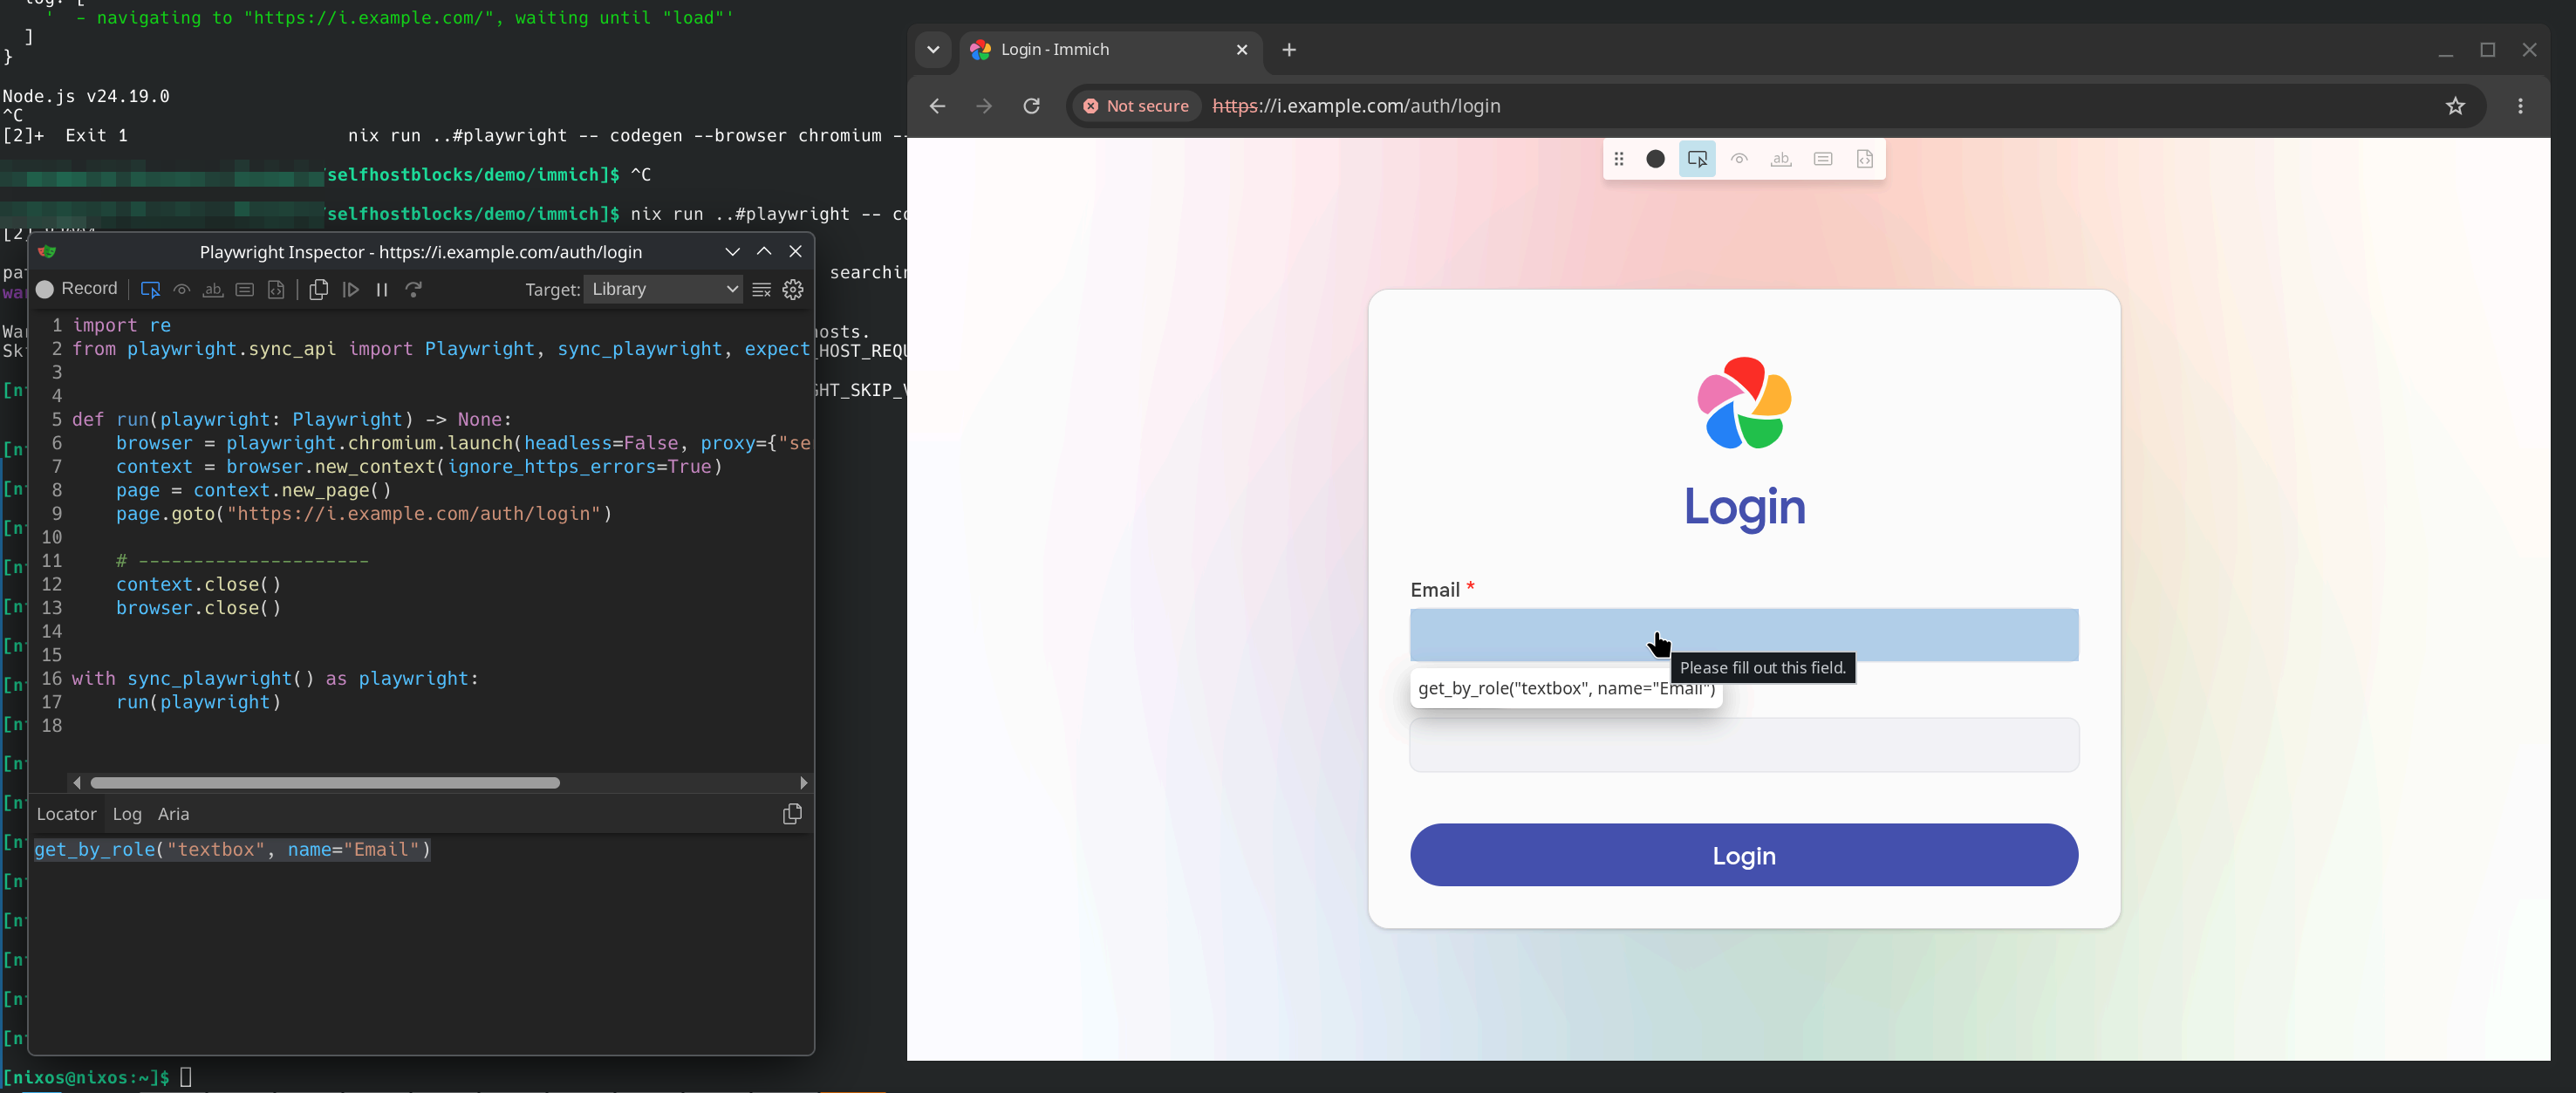Click the Pause icon in Inspector toolbar
The width and height of the screenshot is (2576, 1093).
(382, 289)
